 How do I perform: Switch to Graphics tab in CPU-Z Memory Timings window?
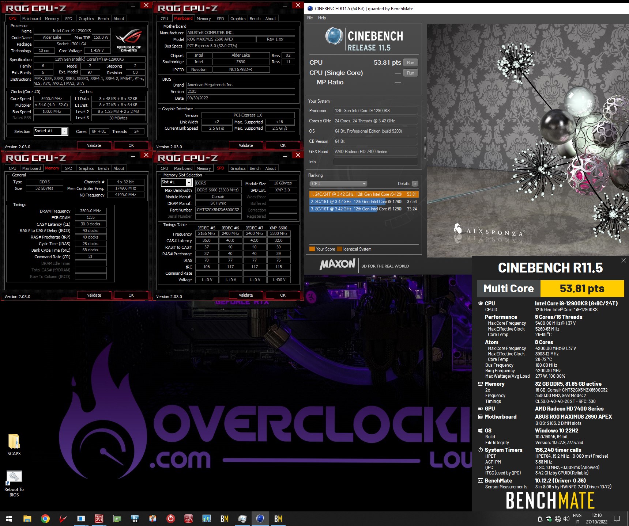[x=86, y=168]
